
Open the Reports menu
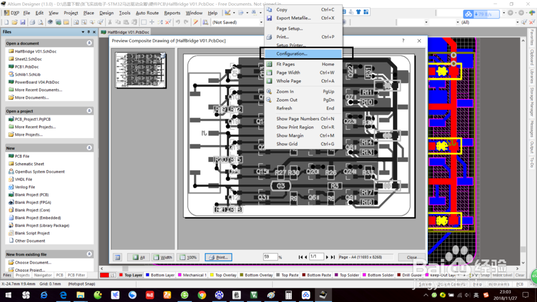pos(172,13)
